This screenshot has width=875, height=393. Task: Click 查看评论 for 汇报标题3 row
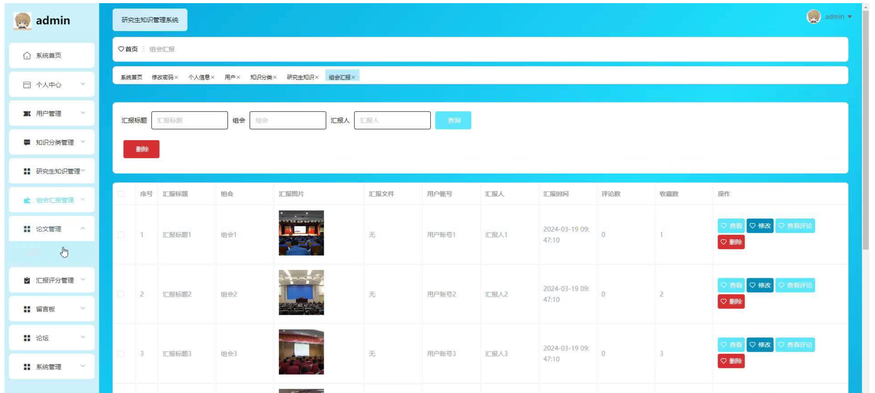795,345
